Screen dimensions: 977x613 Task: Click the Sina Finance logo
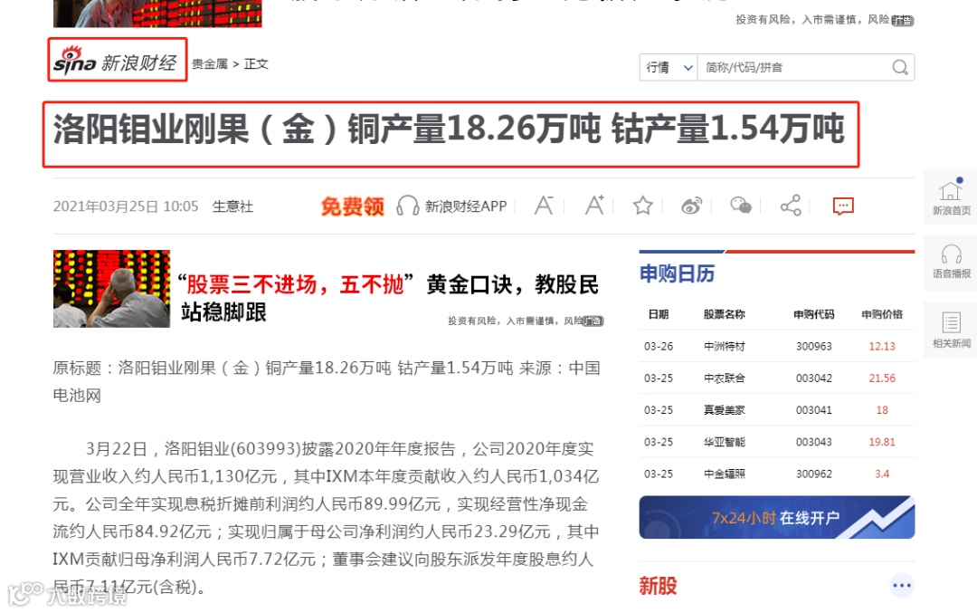[117, 61]
